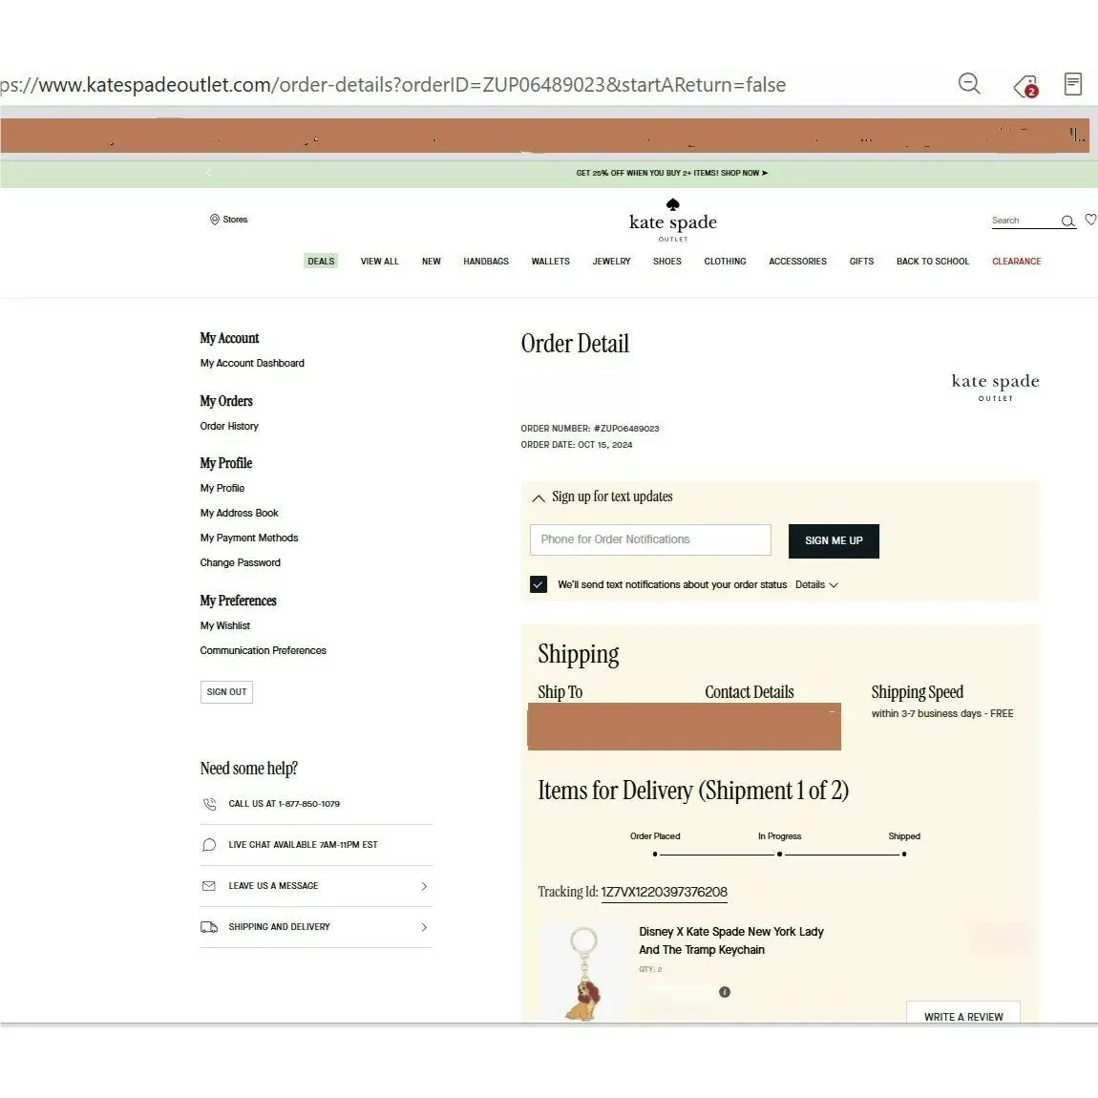
Task: Open the Deals menu
Action: click(x=321, y=262)
